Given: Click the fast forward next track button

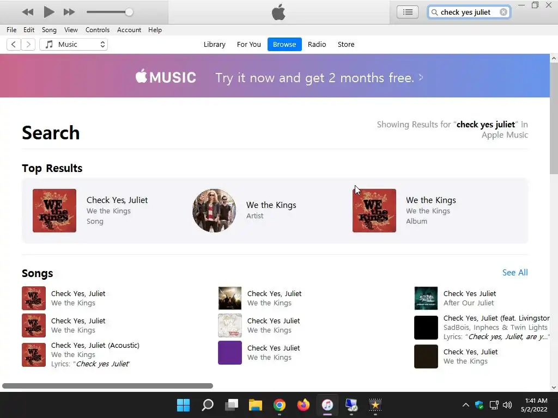Looking at the screenshot, I should coord(69,12).
